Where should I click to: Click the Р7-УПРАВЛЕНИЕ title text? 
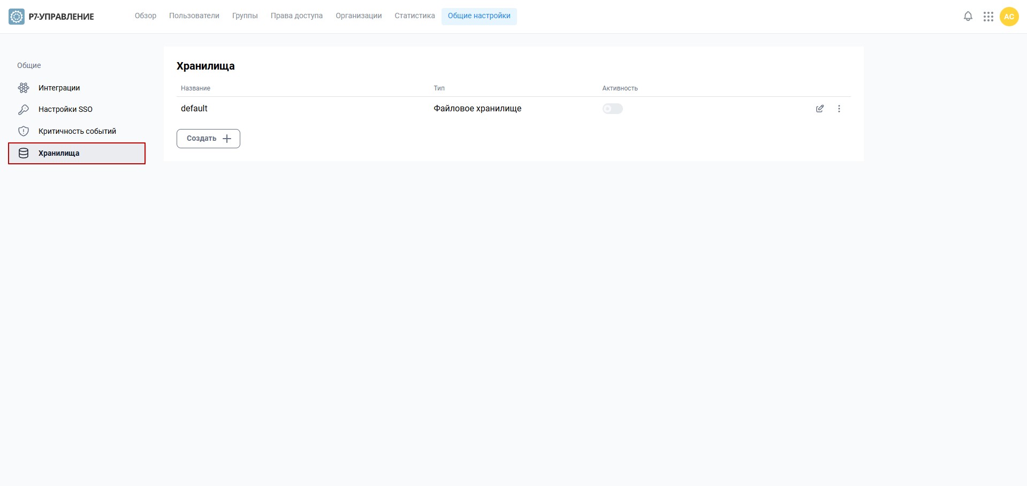[61, 17]
